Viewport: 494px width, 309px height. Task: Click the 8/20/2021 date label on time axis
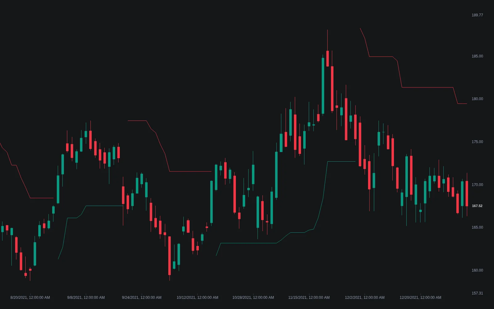pyautogui.click(x=30, y=298)
